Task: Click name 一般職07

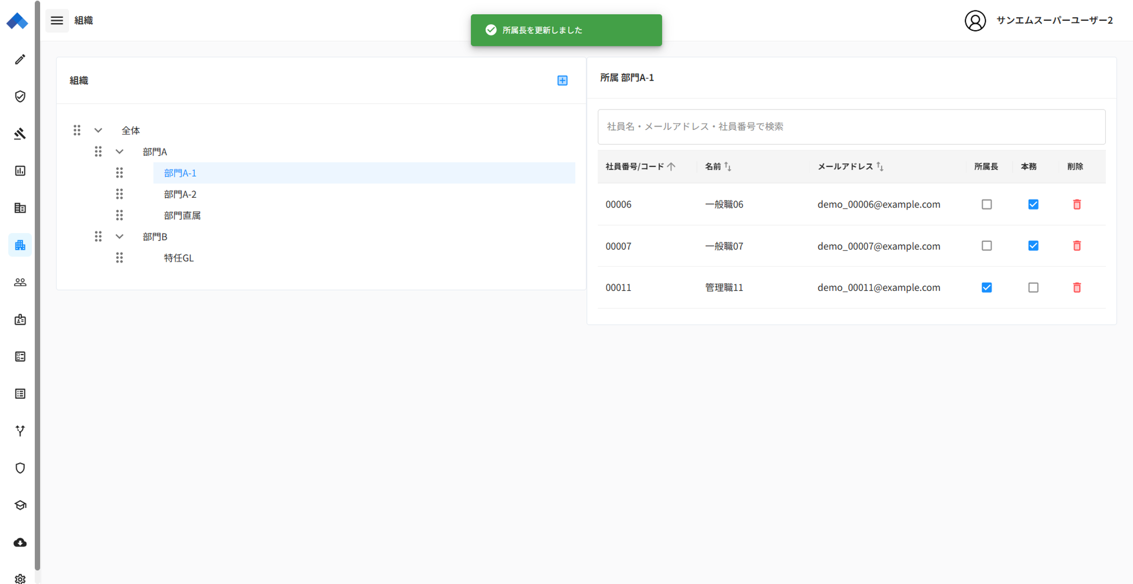Action: (x=724, y=246)
